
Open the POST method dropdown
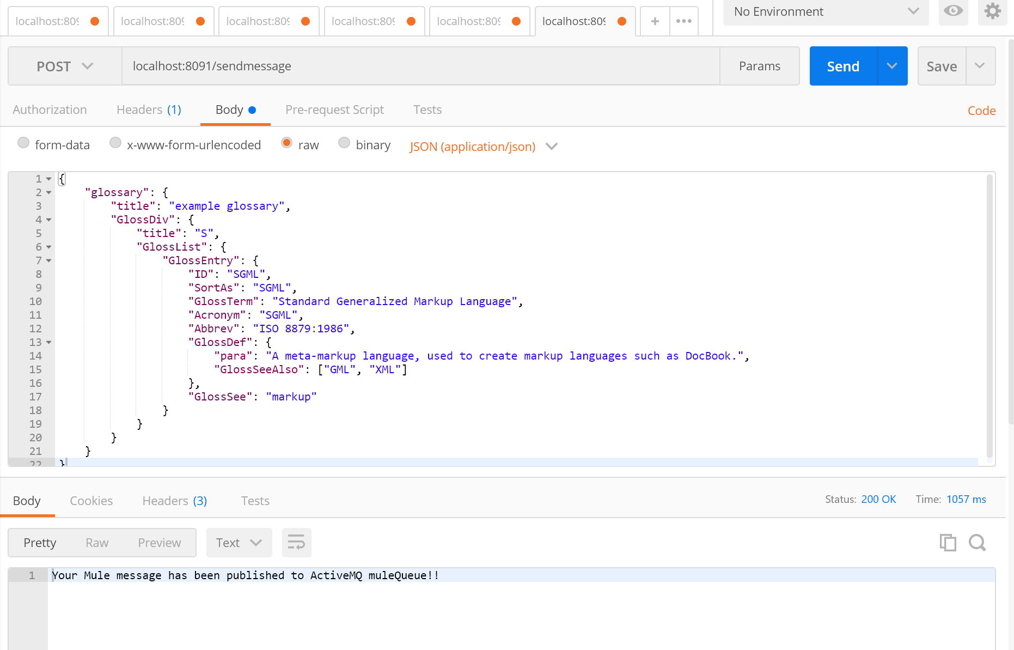65,66
